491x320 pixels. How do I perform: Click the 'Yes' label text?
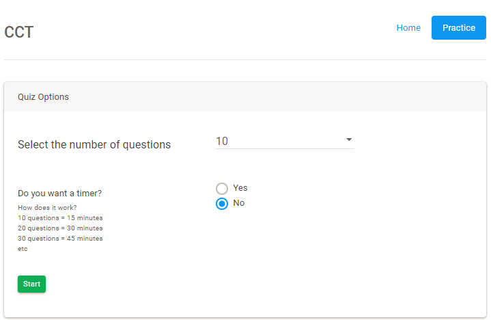(x=240, y=188)
